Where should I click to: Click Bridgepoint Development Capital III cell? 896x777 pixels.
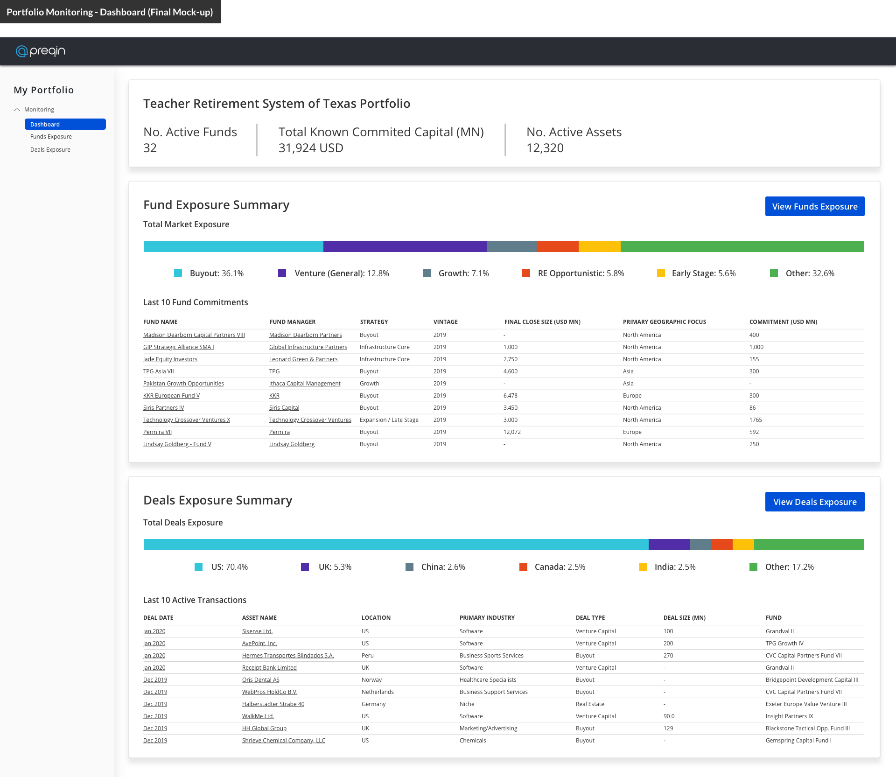point(812,680)
